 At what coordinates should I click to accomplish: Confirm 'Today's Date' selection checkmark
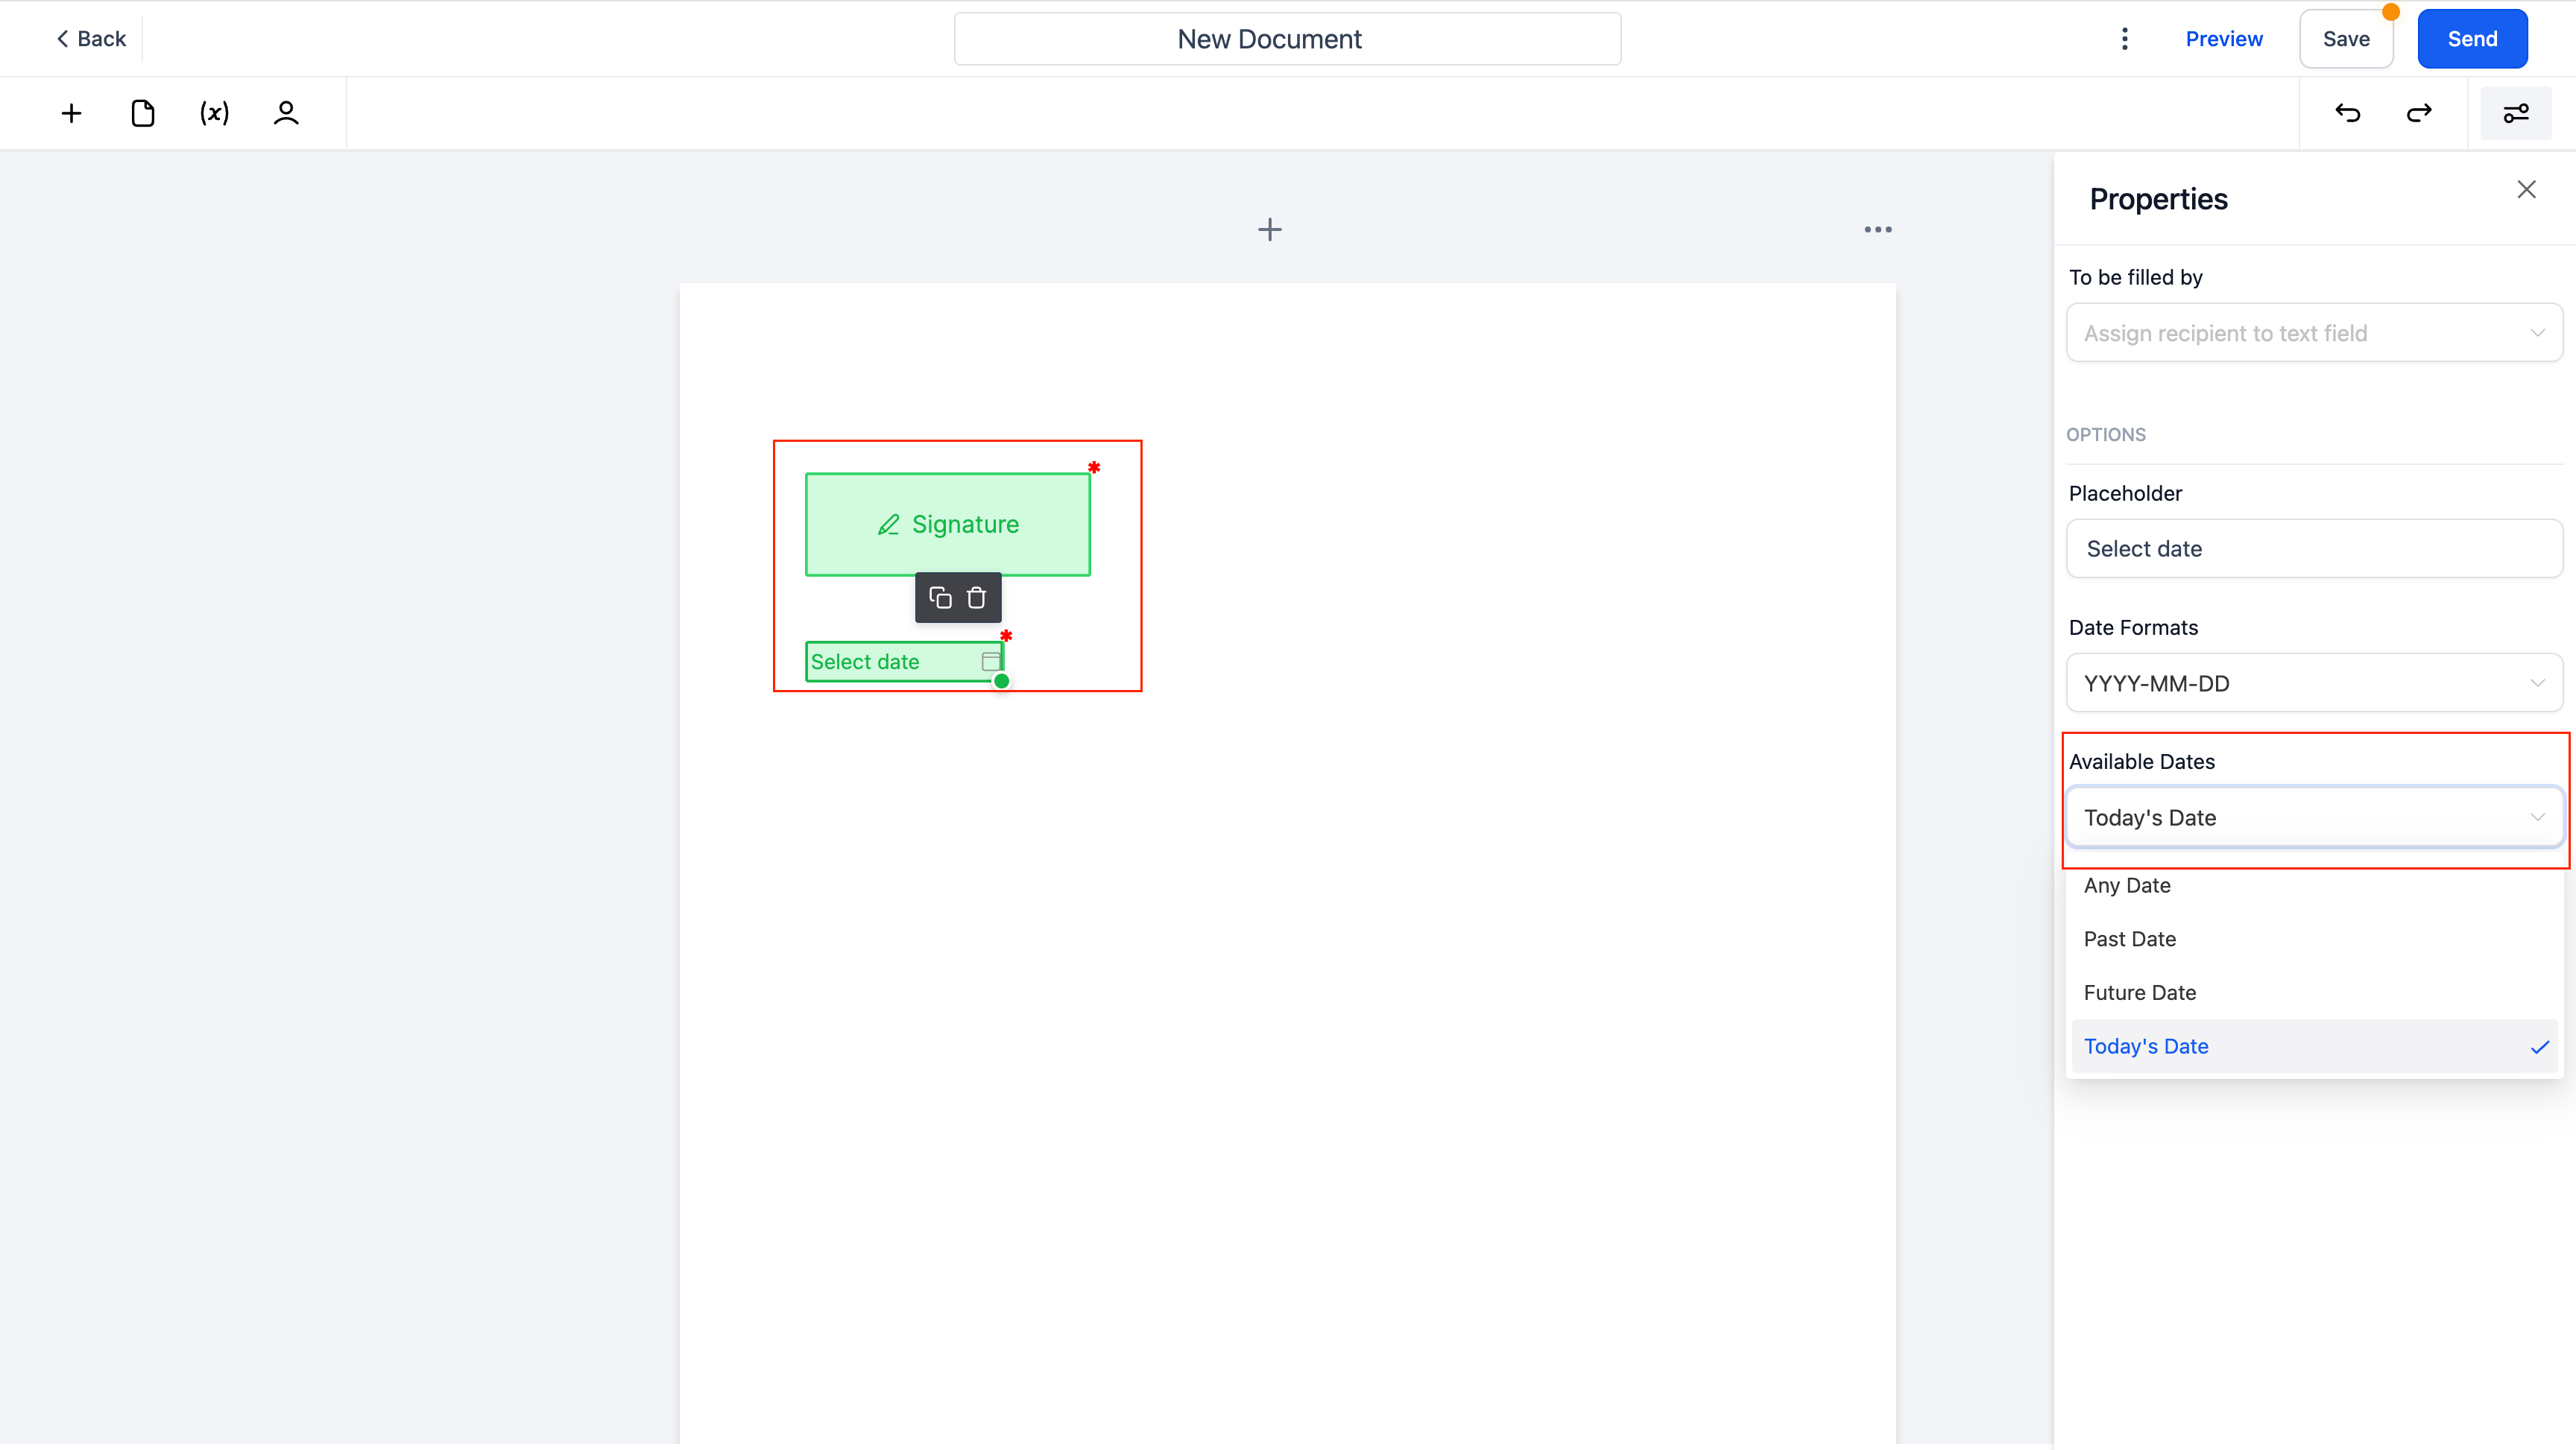(2541, 1045)
